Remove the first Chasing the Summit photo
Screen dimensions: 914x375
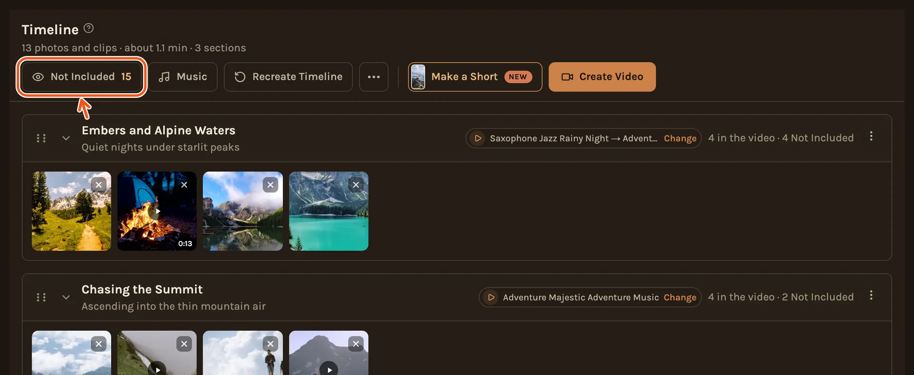click(99, 344)
